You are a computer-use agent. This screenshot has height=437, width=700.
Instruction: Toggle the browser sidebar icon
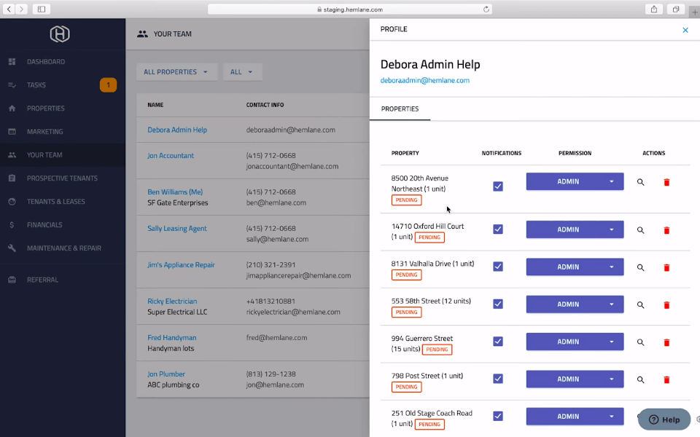(x=42, y=9)
